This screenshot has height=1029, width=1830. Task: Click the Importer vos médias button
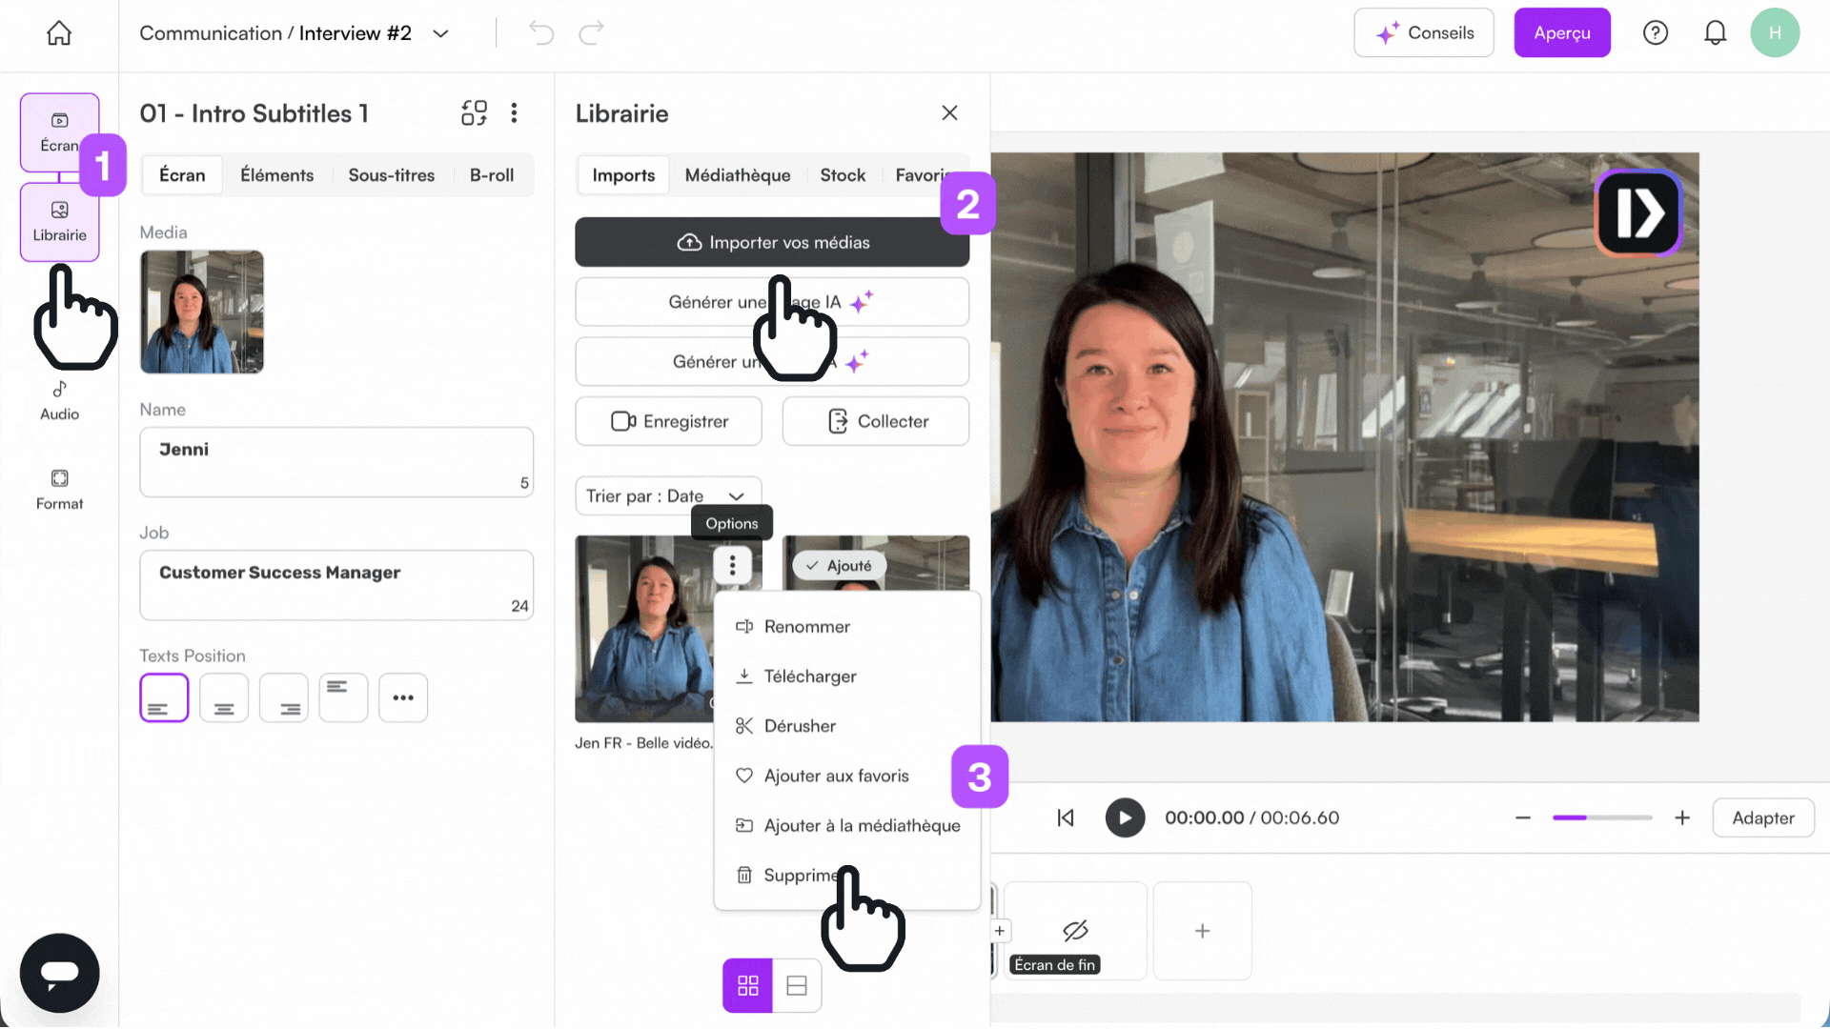point(772,242)
